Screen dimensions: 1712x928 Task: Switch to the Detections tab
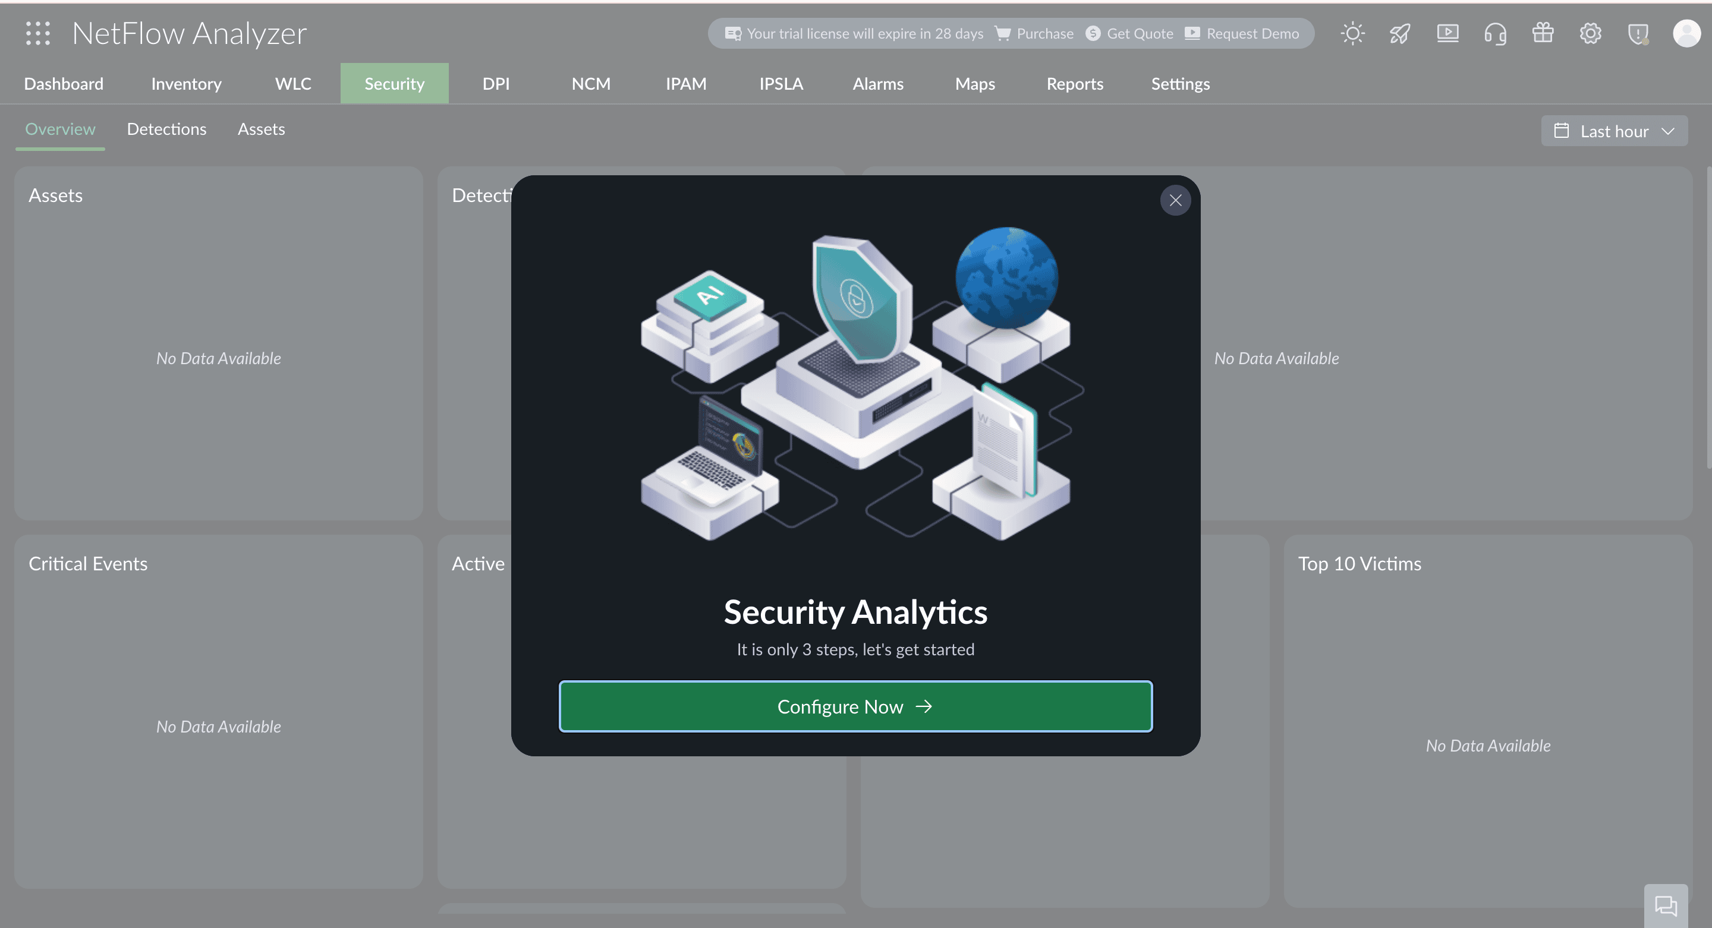pos(166,129)
